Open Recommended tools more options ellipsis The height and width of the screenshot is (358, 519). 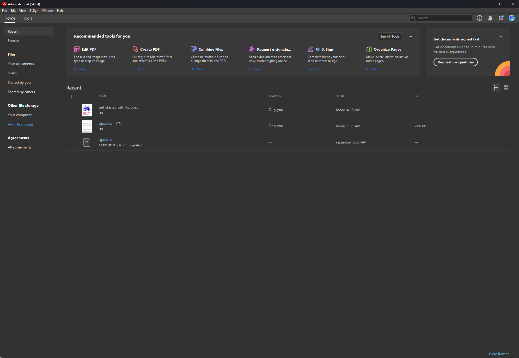pyautogui.click(x=410, y=37)
